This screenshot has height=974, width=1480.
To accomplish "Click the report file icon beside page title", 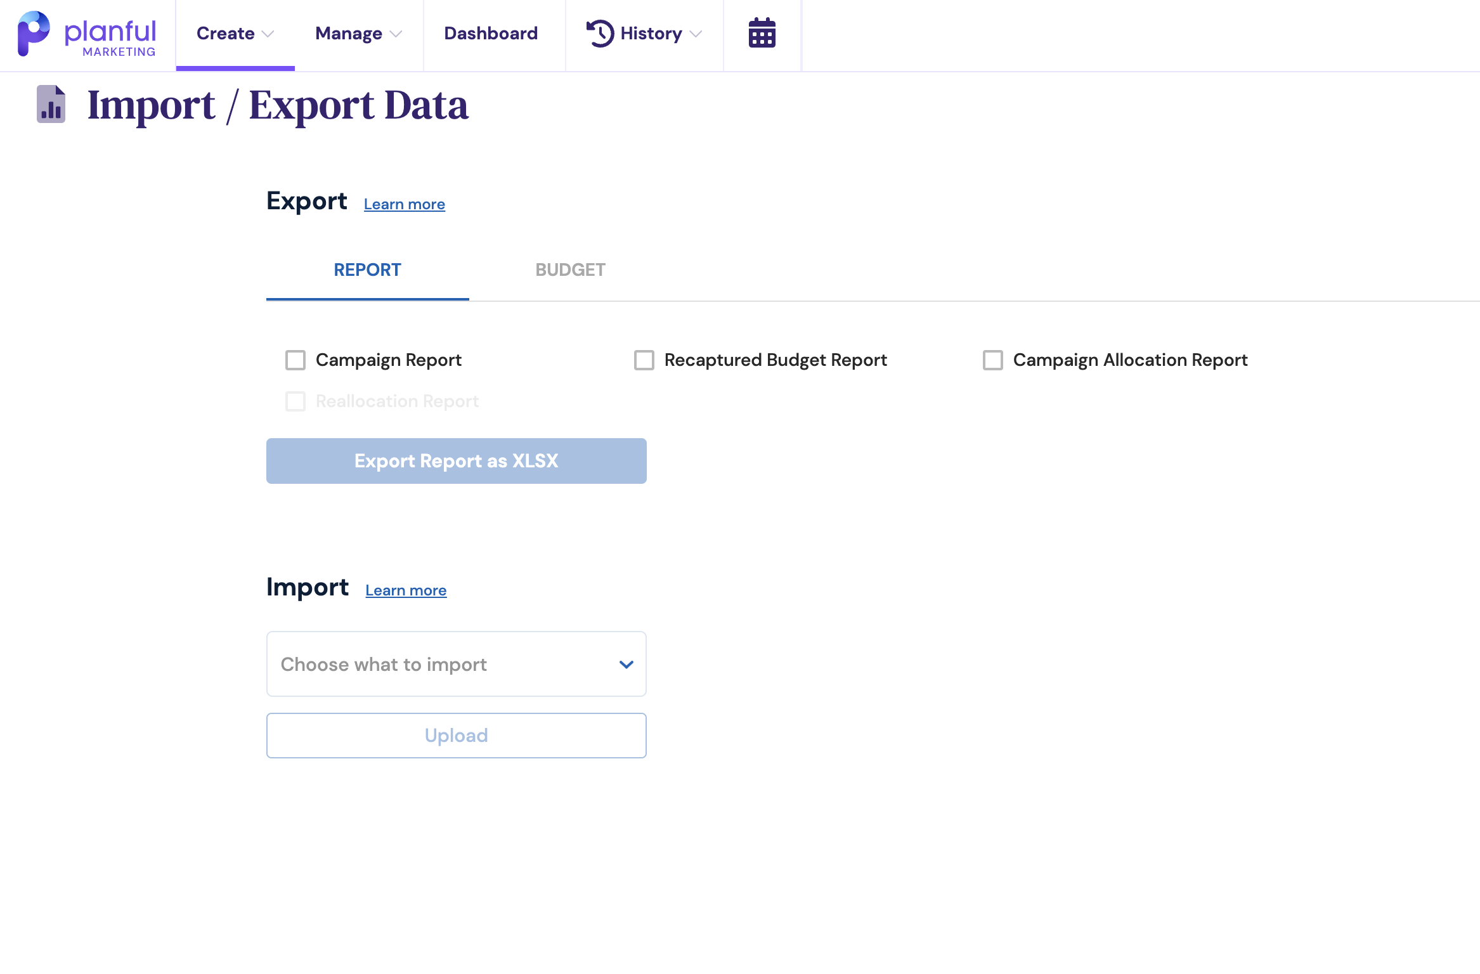I will [51, 104].
